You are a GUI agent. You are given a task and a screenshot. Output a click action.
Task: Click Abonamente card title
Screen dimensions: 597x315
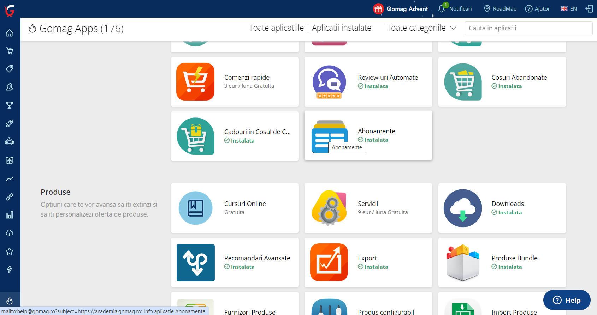[x=377, y=131]
